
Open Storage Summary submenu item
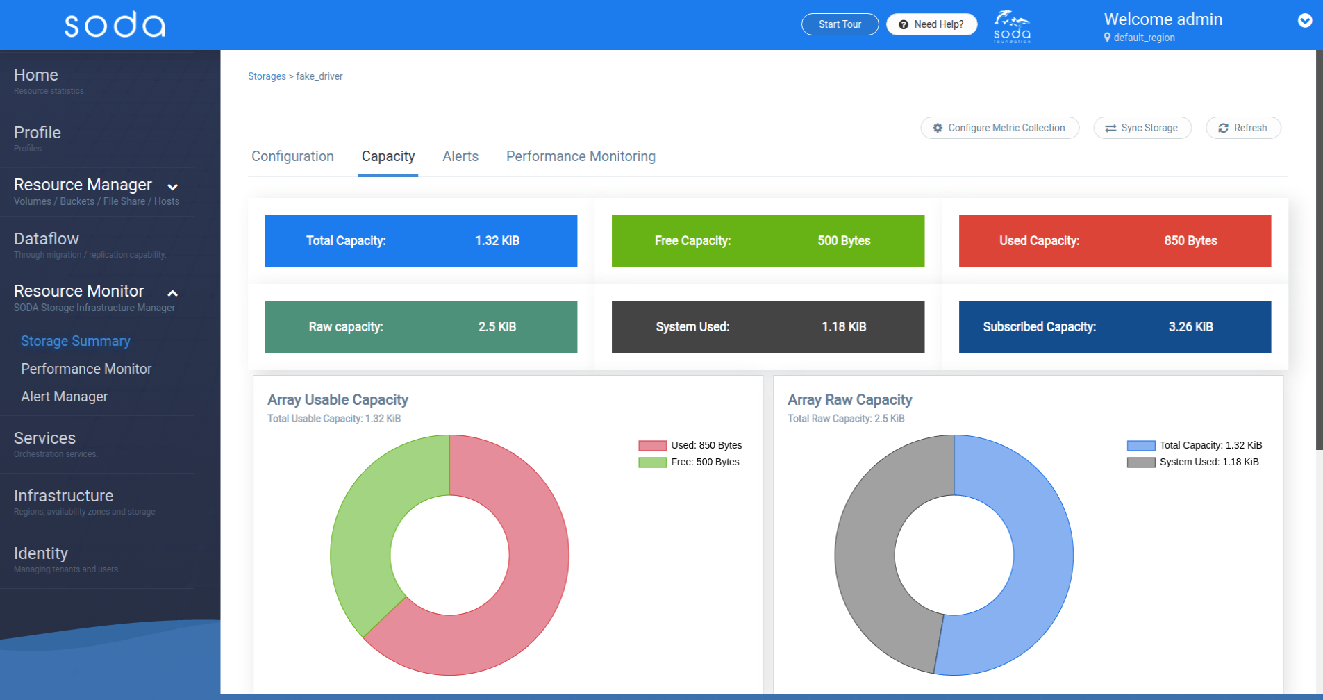[76, 341]
